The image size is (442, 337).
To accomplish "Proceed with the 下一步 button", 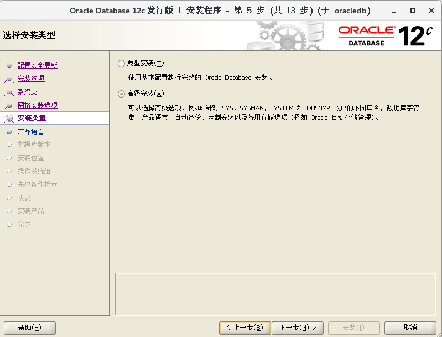I will pos(298,328).
